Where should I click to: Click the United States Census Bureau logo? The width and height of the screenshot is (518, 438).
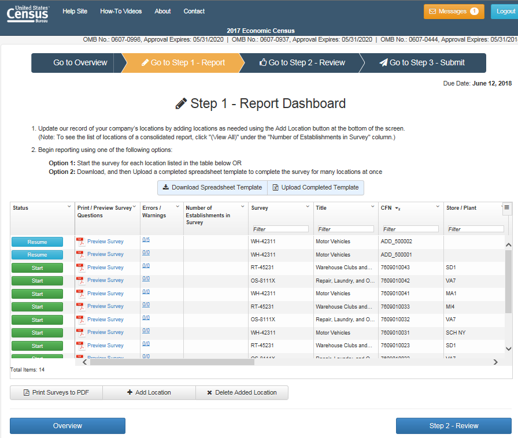[x=28, y=14]
